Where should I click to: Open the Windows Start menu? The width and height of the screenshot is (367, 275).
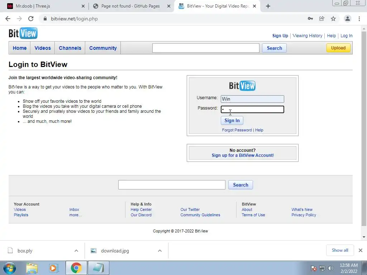(10, 268)
